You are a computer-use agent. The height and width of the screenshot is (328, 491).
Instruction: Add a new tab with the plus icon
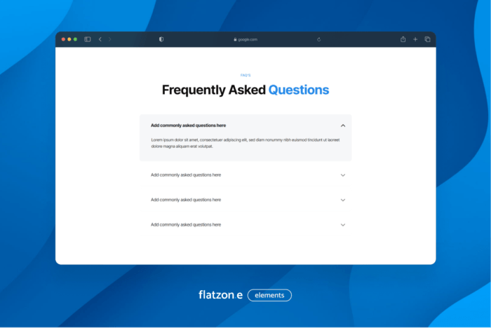click(415, 39)
